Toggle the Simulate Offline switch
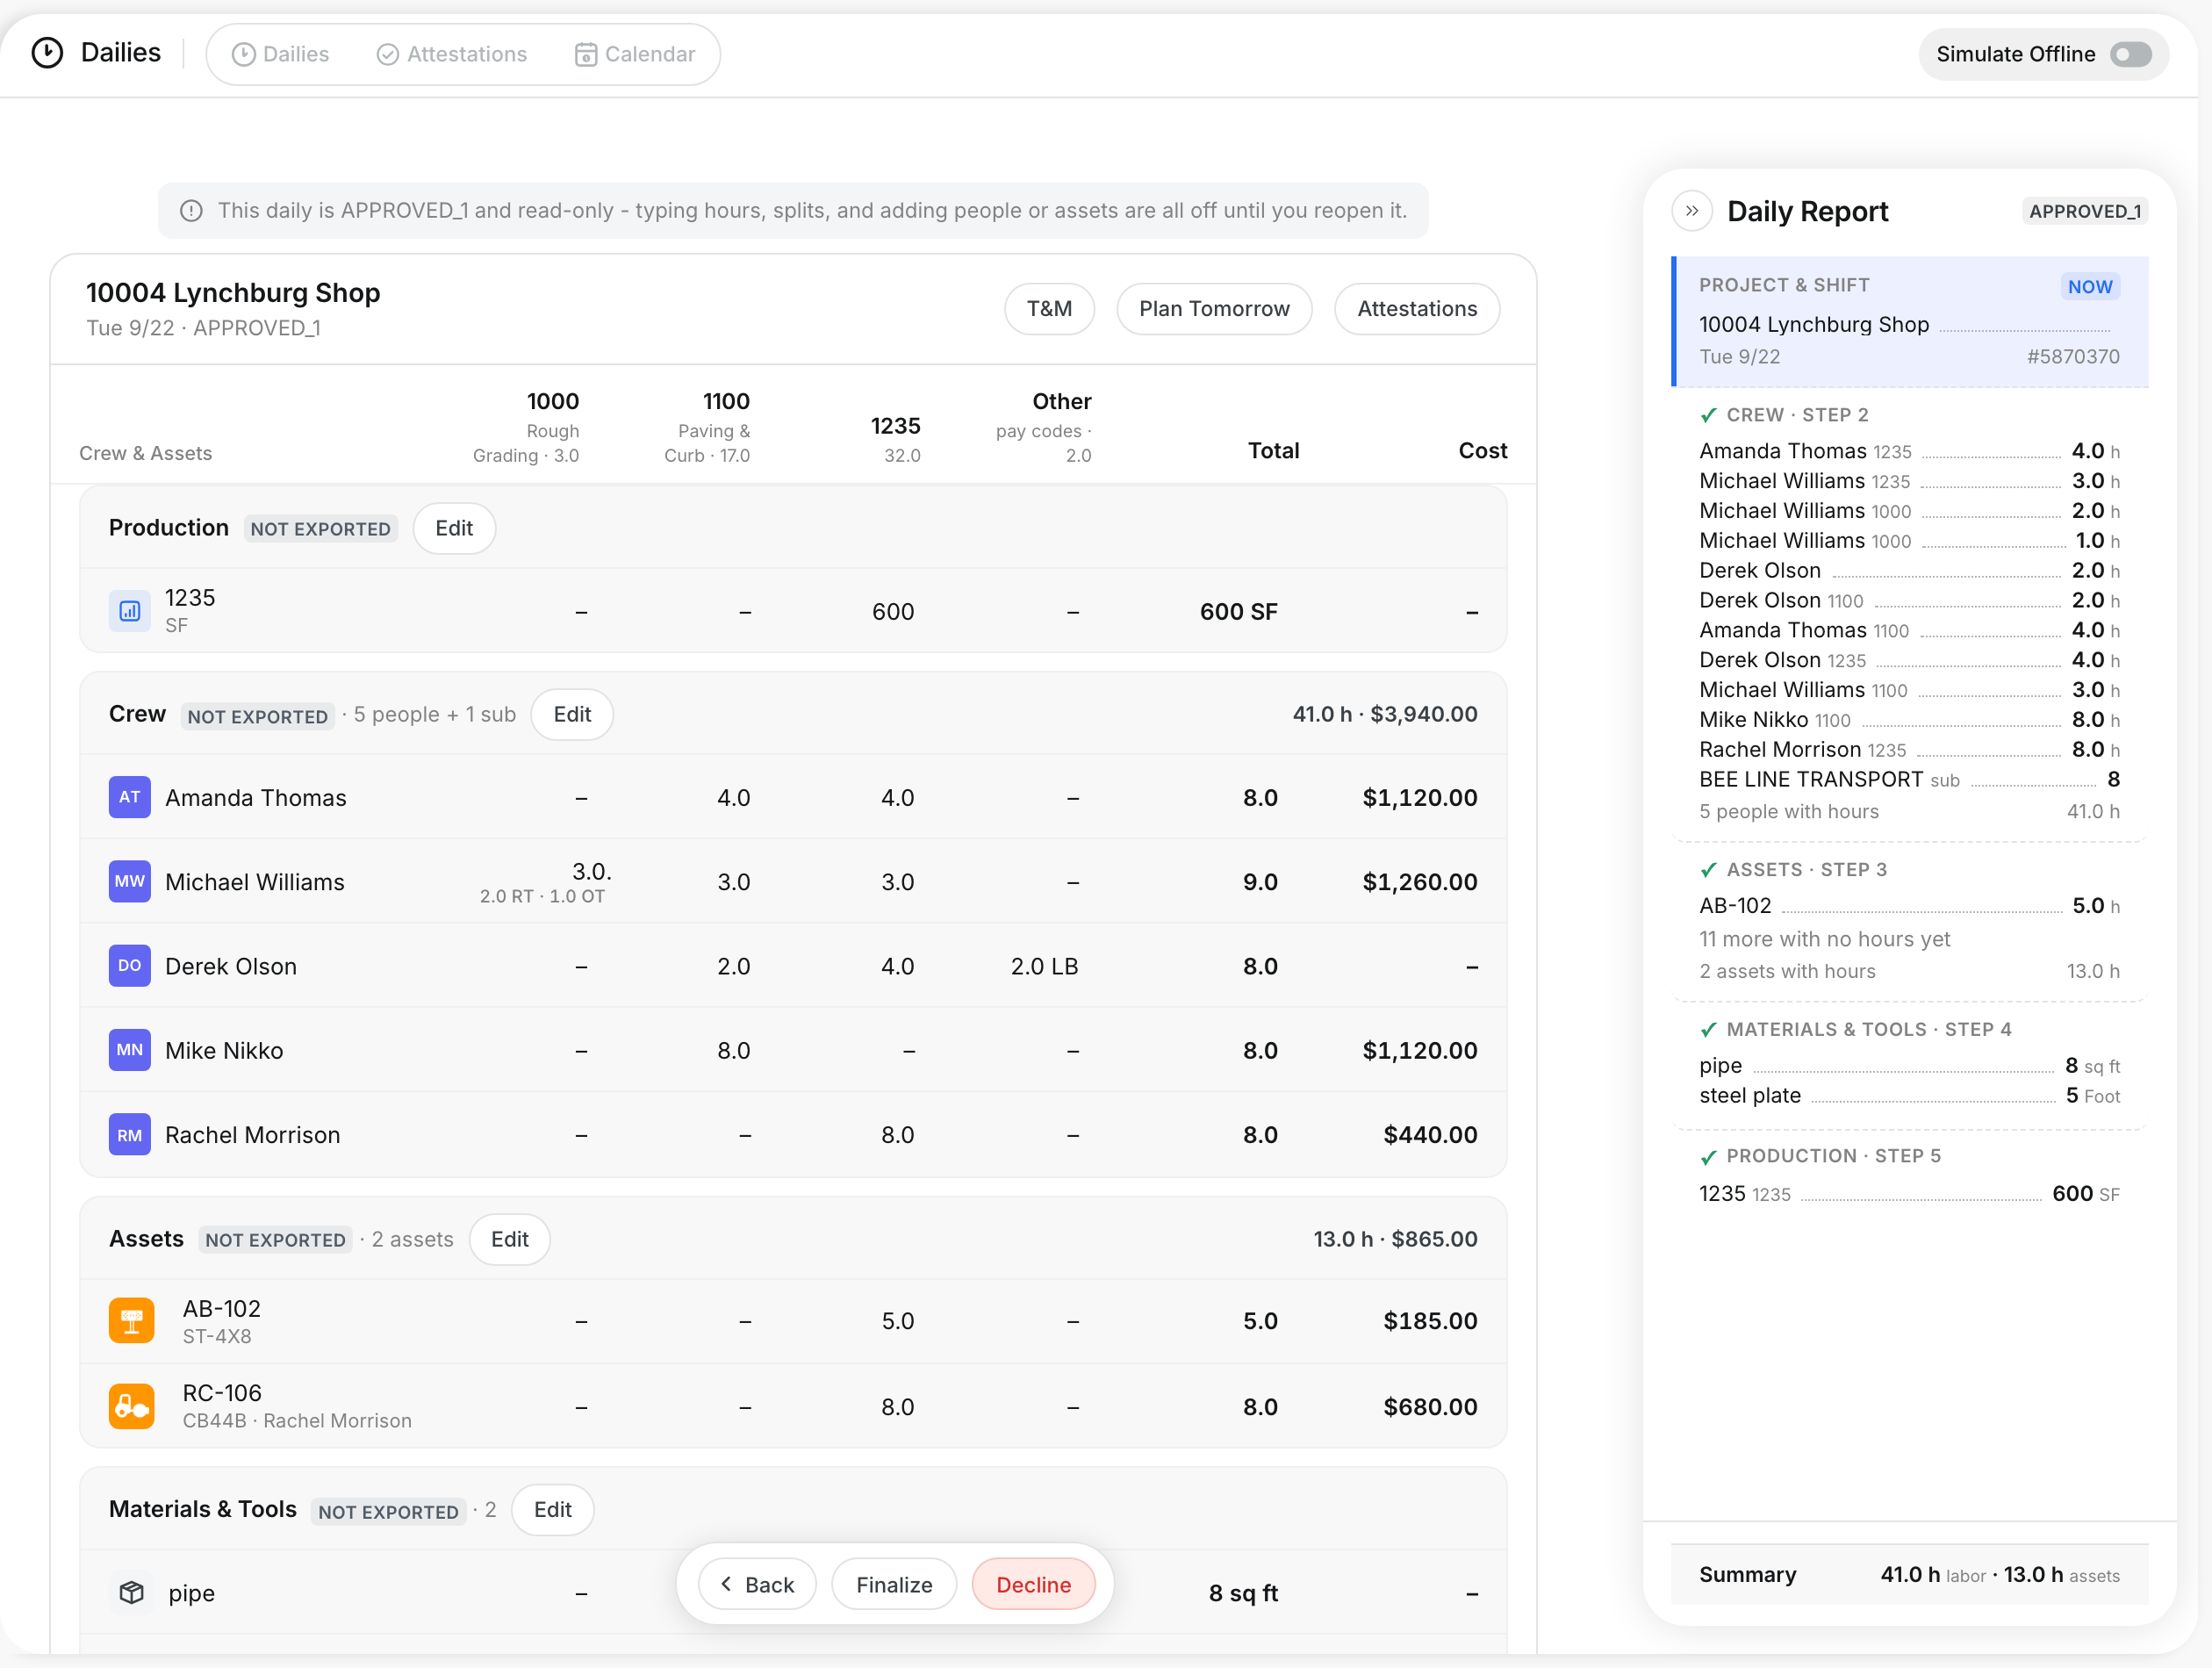The height and width of the screenshot is (1668, 2212). [2131, 54]
